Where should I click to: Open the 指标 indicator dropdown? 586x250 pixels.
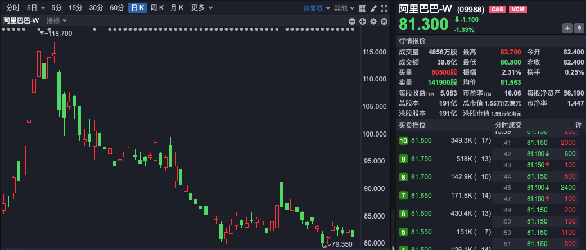[56, 21]
